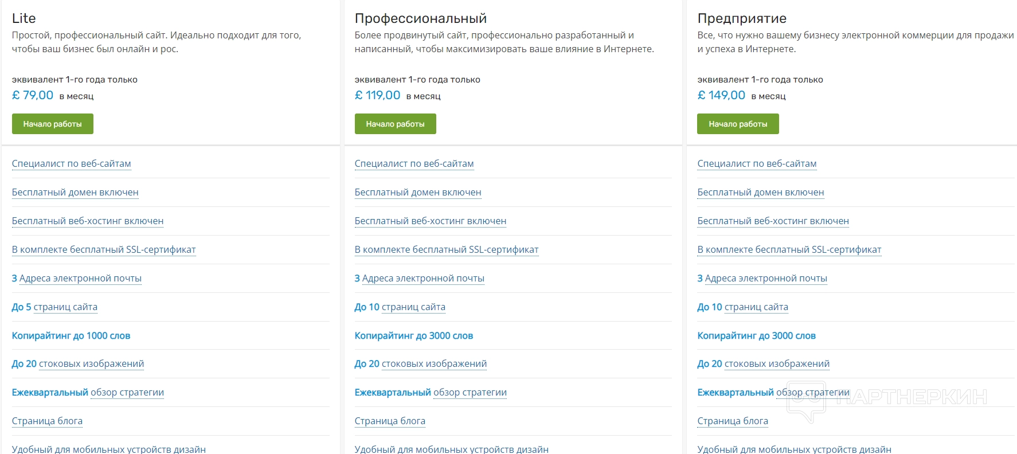Click the £ 79,00 price of Lite plan

click(x=33, y=95)
